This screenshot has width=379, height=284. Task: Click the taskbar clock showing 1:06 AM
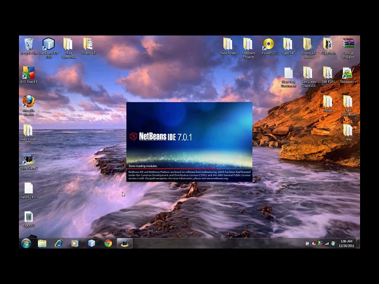346,243
